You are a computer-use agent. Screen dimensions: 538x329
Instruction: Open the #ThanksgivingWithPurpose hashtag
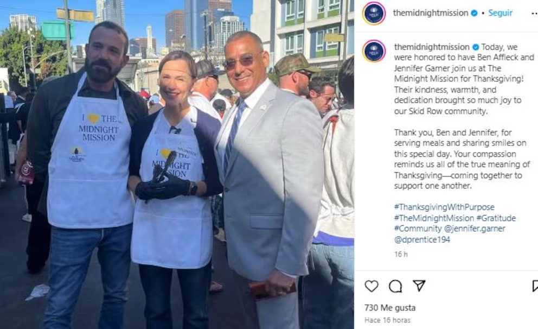pyautogui.click(x=444, y=207)
